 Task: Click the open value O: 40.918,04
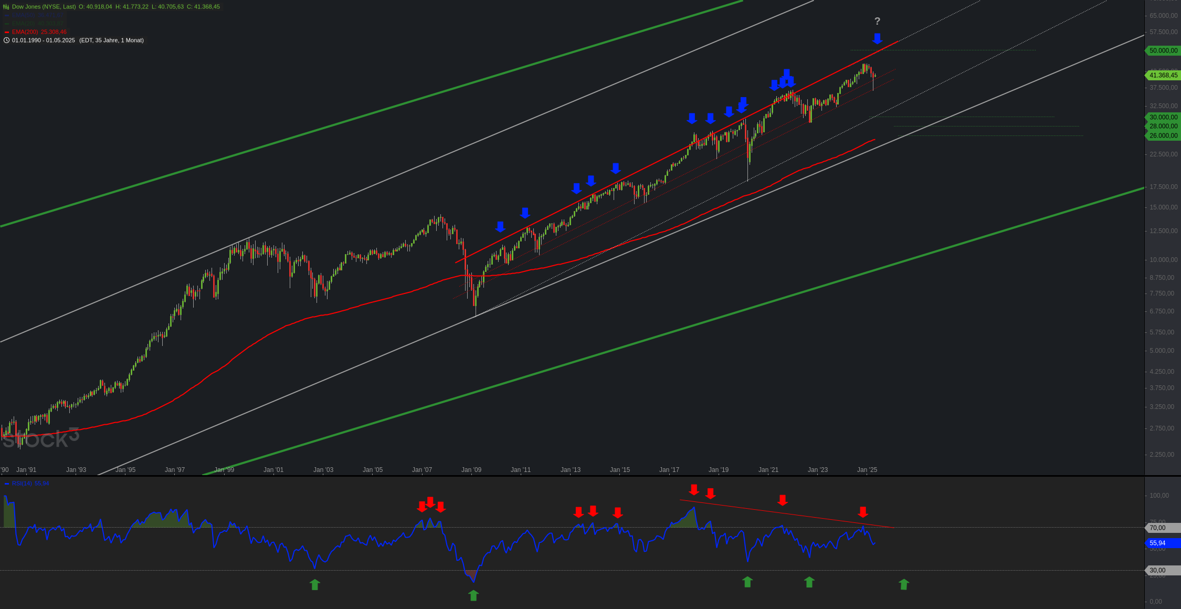(x=96, y=7)
